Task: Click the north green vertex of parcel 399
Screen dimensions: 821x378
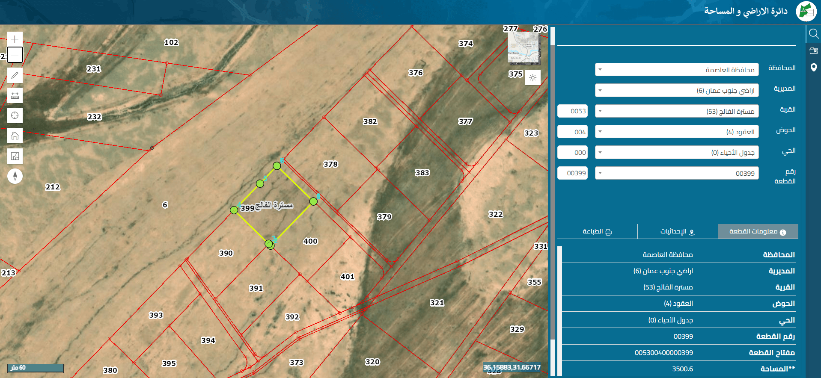Action: (277, 165)
